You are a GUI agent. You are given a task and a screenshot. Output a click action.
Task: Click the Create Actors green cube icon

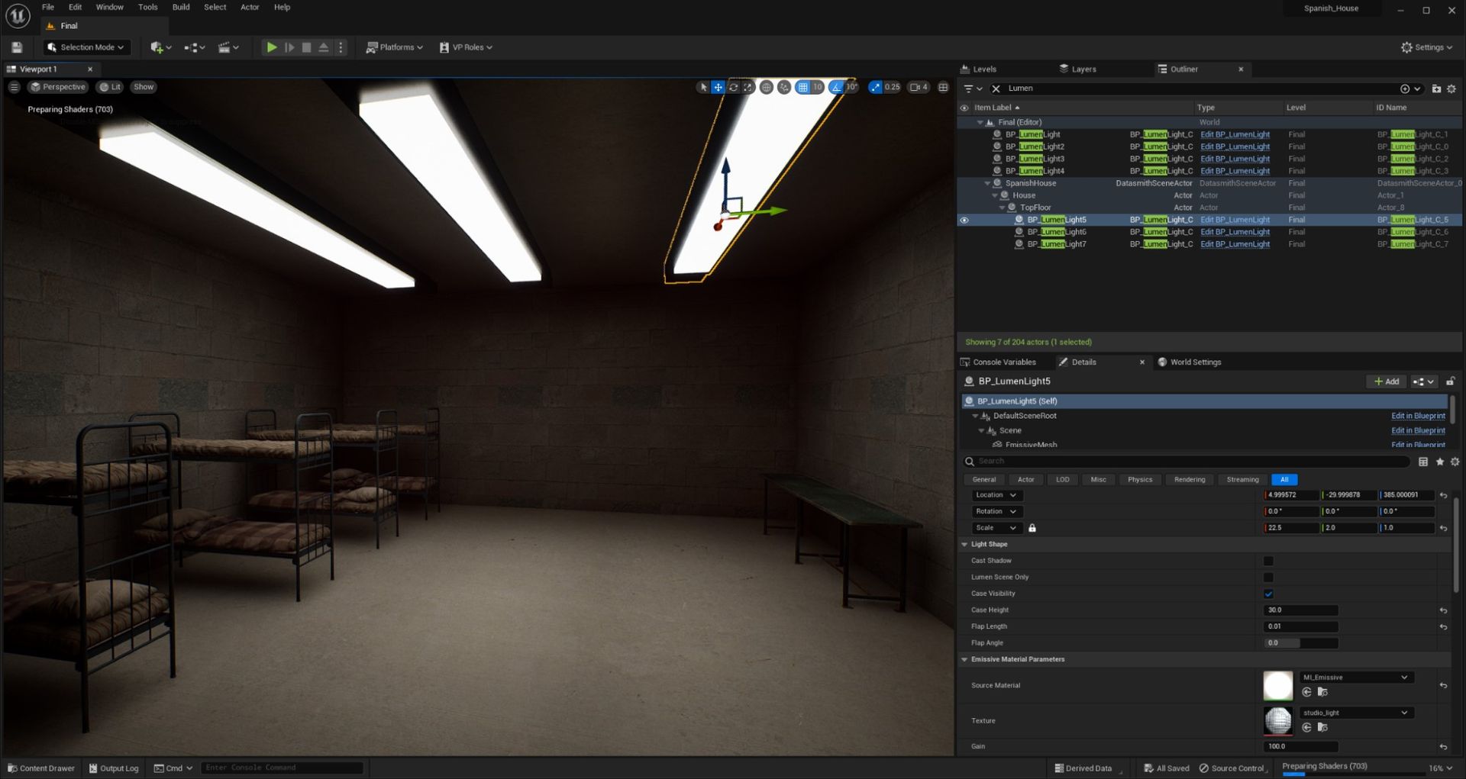point(157,47)
